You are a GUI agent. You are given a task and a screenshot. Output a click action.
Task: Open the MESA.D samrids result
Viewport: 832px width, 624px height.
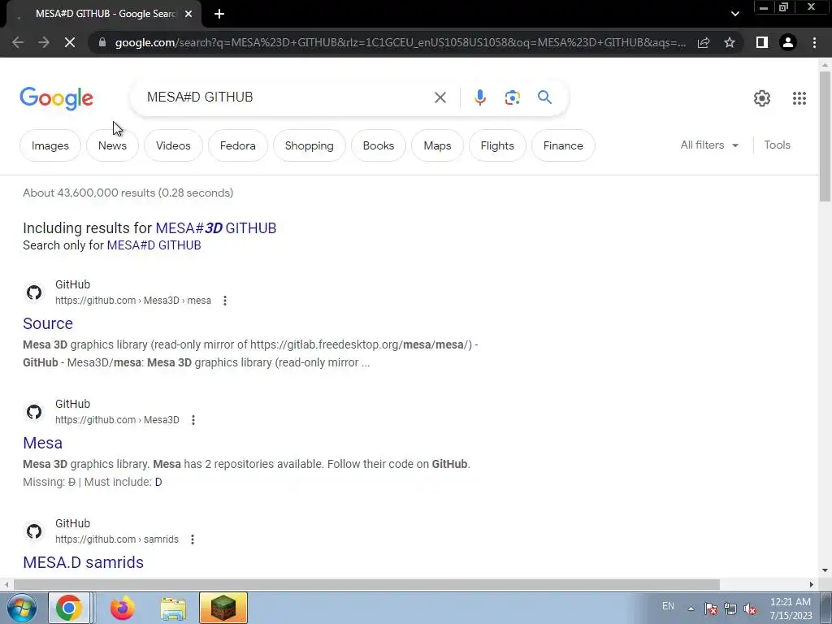click(x=84, y=562)
